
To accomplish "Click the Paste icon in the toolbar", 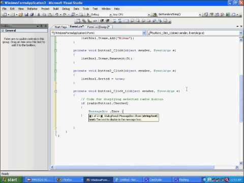I will [50, 15].
